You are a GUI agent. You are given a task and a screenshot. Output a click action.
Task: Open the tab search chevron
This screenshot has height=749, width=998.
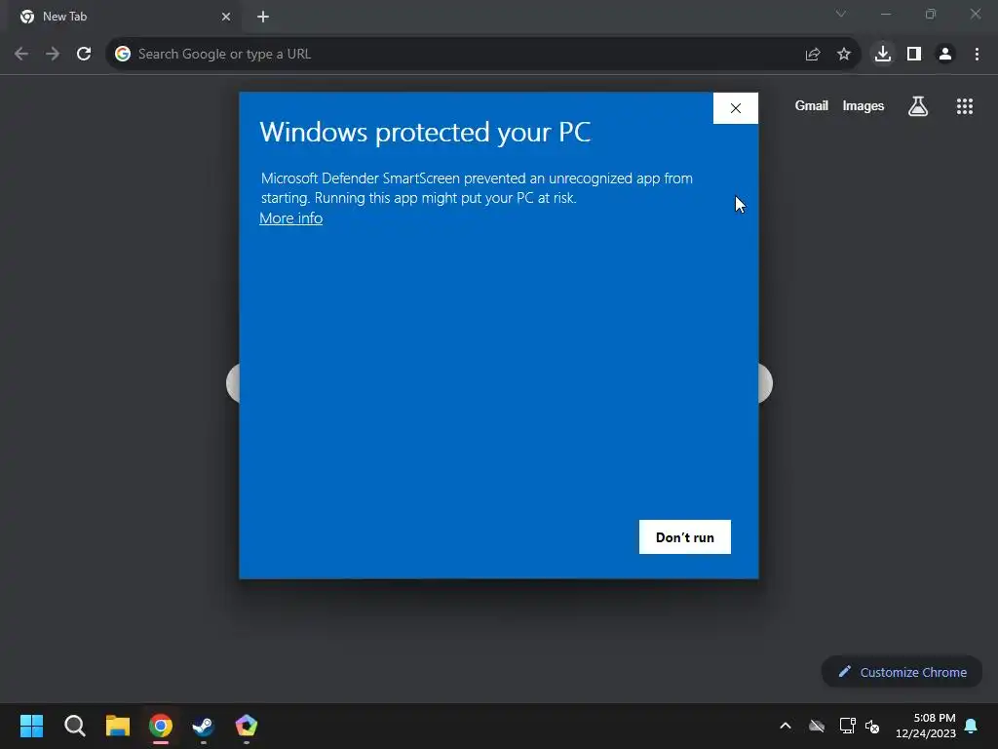tap(841, 14)
